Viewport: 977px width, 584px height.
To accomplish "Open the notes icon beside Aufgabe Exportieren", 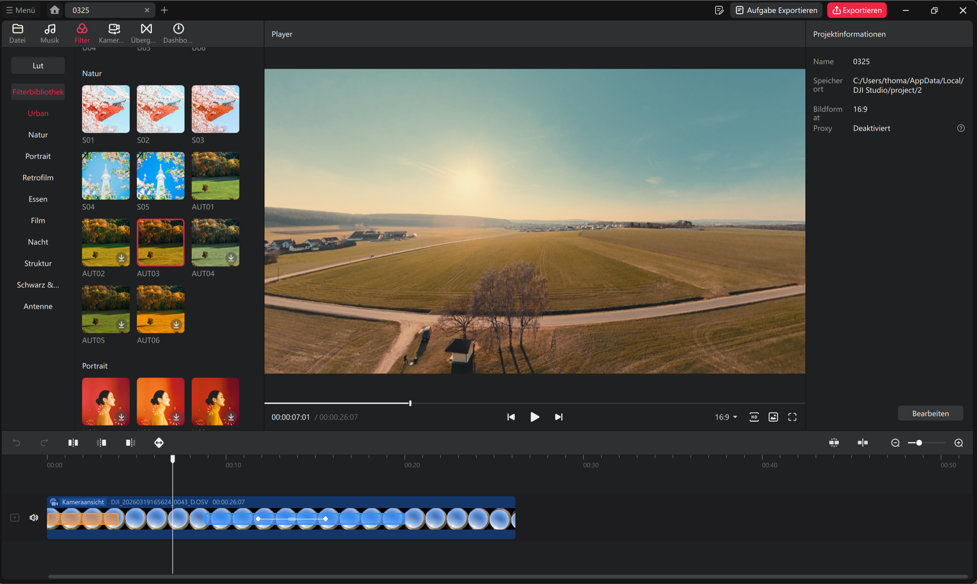I will click(x=719, y=10).
